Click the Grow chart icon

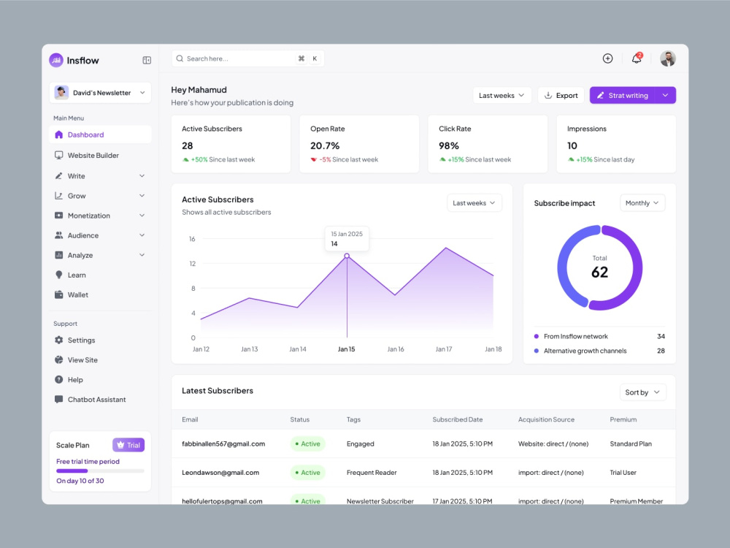click(58, 196)
